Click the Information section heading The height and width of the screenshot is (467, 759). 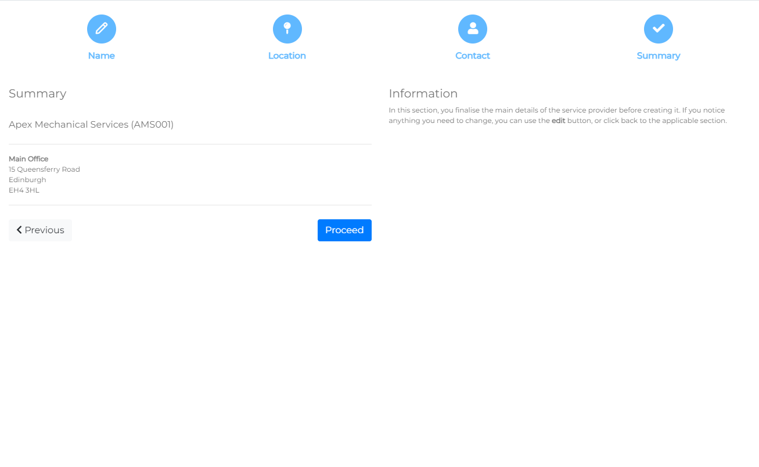point(423,94)
